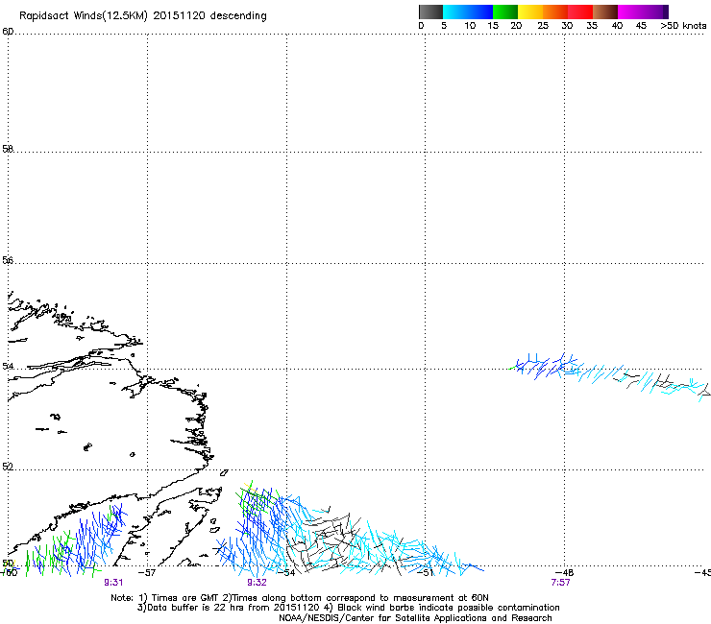Viewport: 711px width, 624px height.
Task: Click the brown 35-40 knots legend swatch
Action: click(605, 12)
